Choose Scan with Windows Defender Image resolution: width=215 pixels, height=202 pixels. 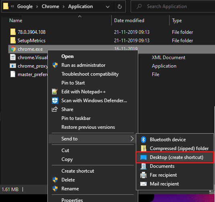tap(94, 101)
